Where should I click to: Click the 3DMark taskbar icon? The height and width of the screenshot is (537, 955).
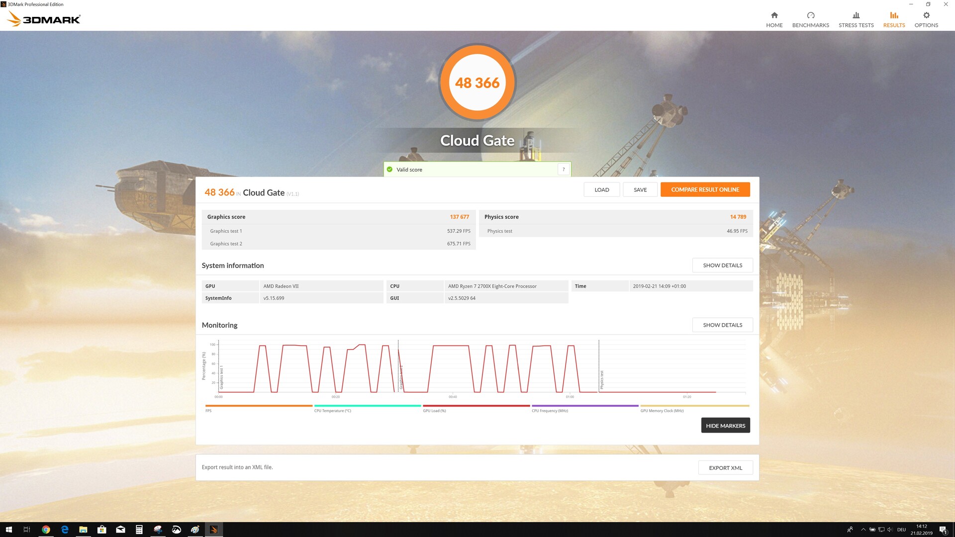[214, 530]
